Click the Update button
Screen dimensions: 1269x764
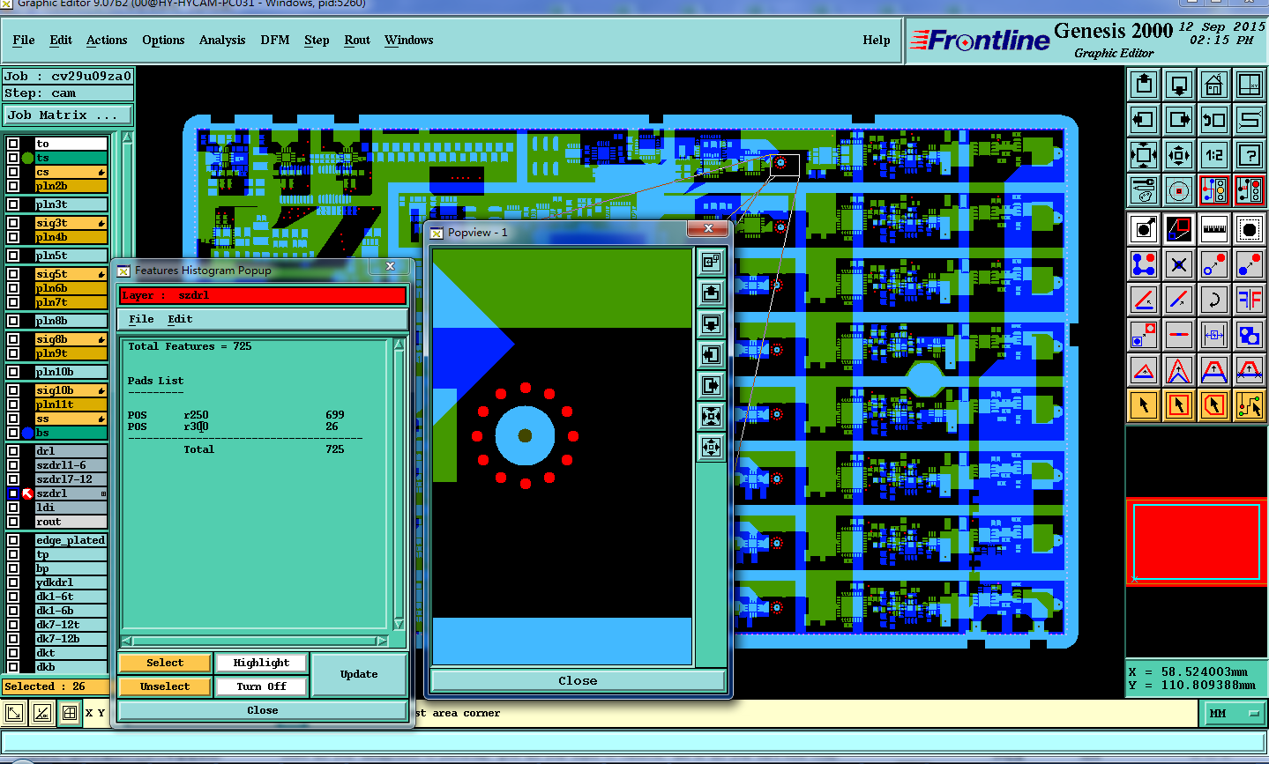point(359,674)
